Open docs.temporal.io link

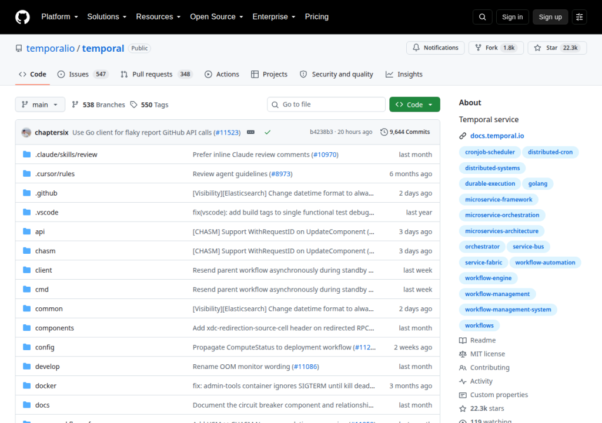497,136
